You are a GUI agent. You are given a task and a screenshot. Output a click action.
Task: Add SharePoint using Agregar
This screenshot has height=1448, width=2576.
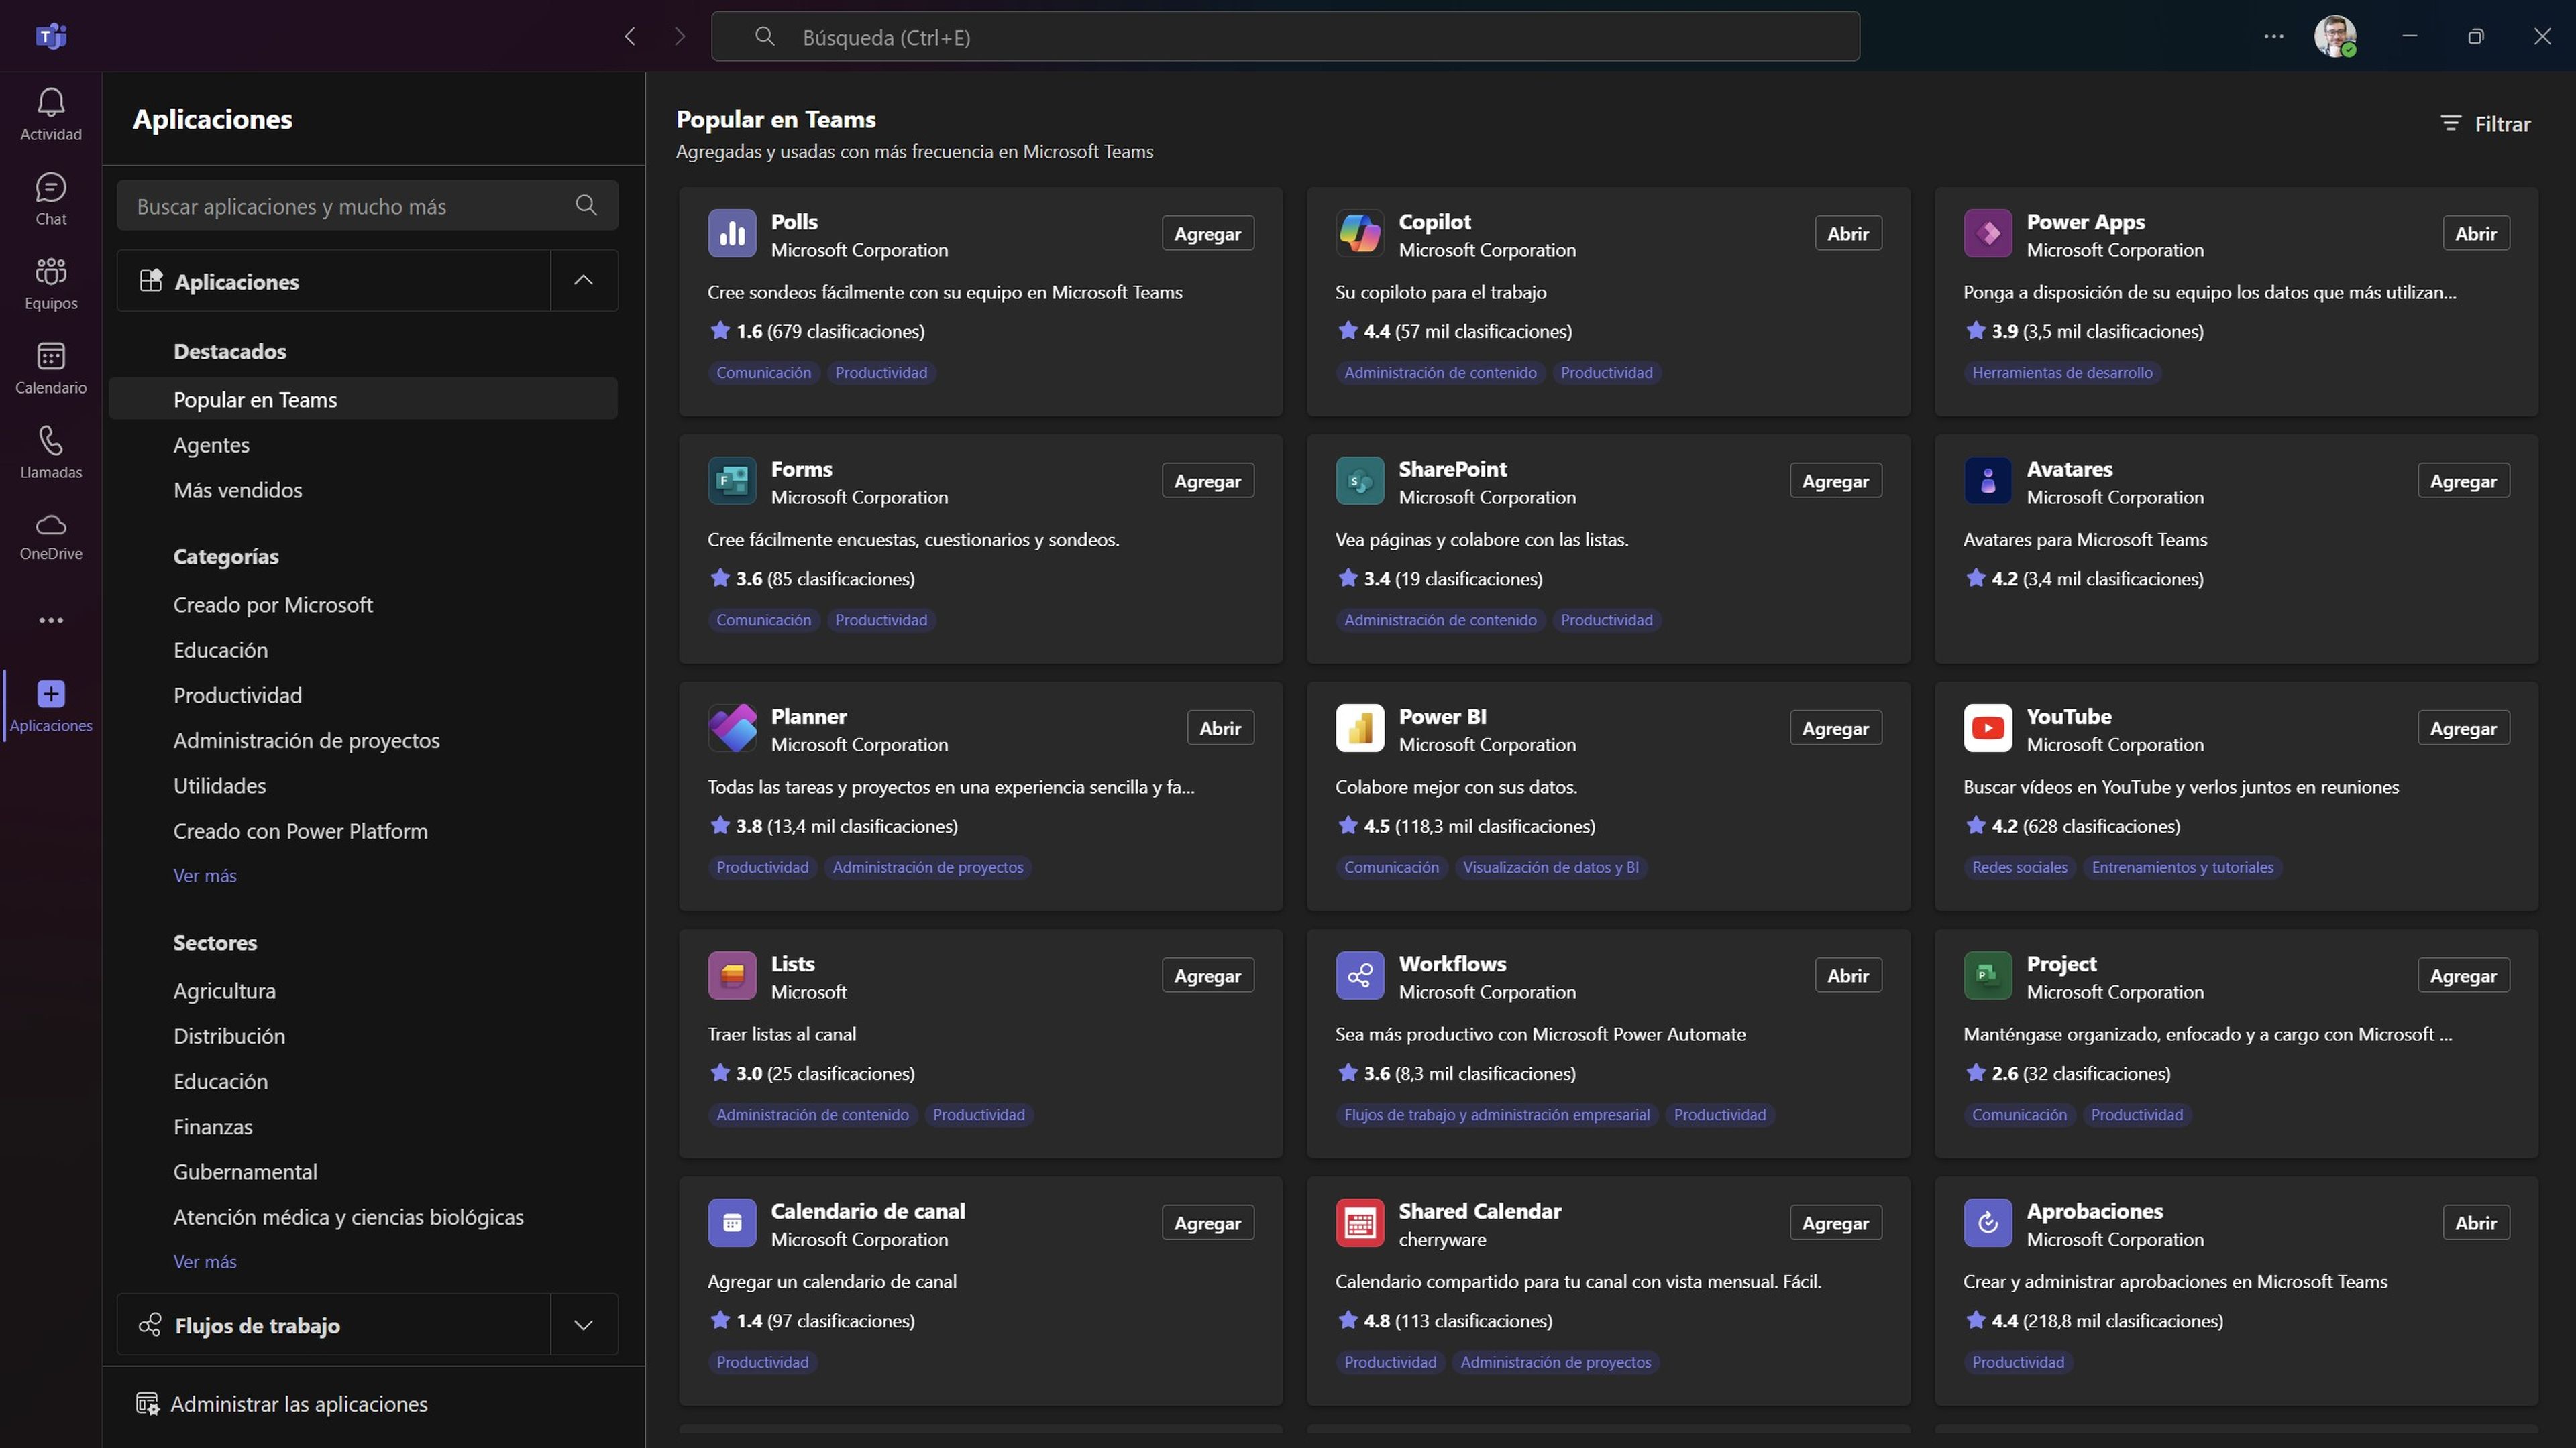(1836, 481)
